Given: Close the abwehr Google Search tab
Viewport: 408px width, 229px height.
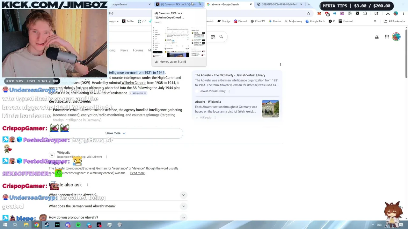Looking at the screenshot, I should point(251,4).
